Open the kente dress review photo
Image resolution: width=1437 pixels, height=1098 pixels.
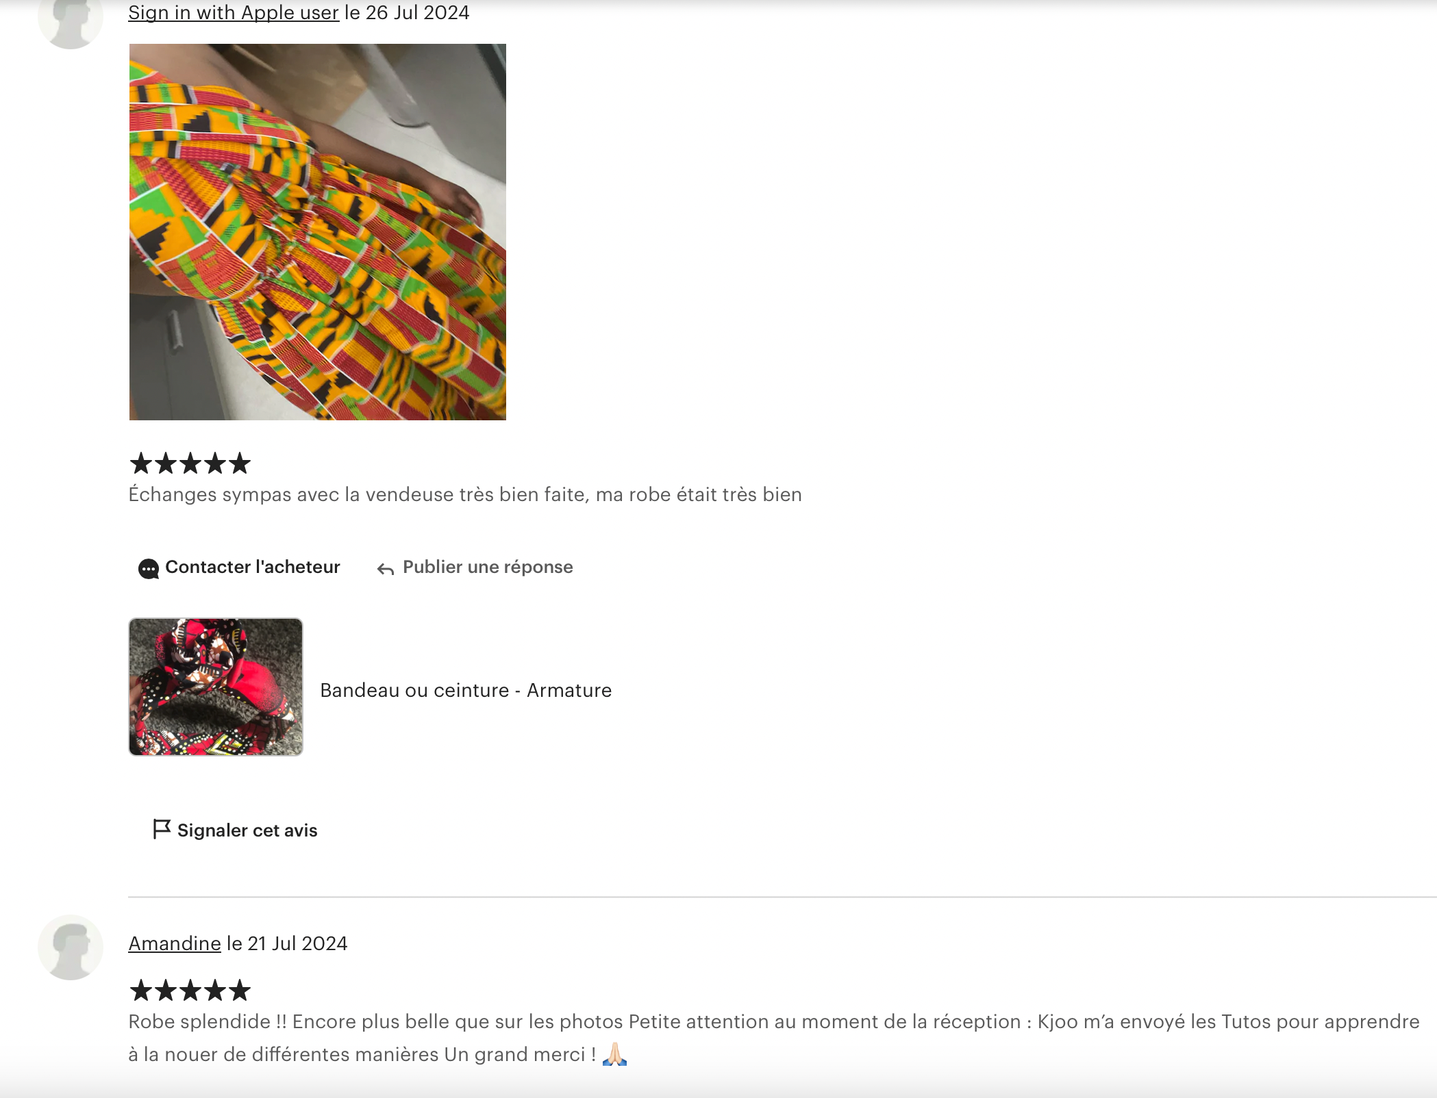[318, 232]
